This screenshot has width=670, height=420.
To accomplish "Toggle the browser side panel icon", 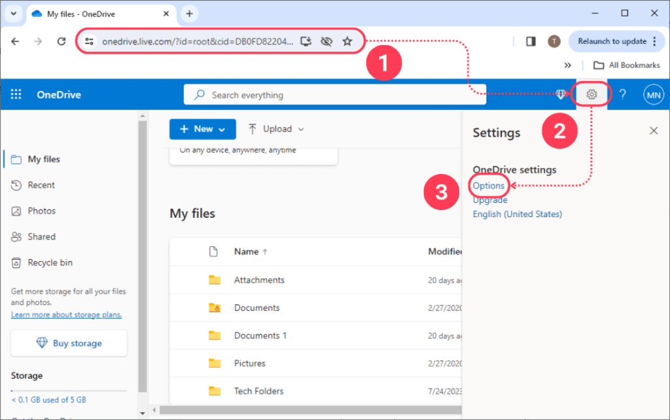I will pos(530,41).
